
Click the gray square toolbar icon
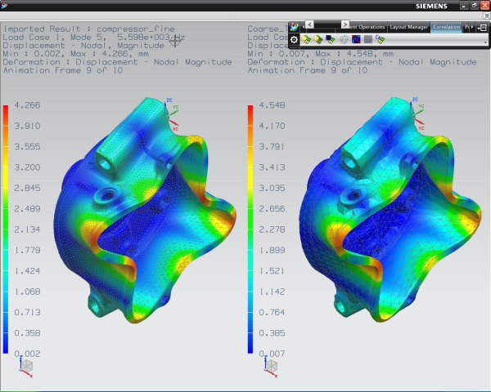tap(368, 39)
